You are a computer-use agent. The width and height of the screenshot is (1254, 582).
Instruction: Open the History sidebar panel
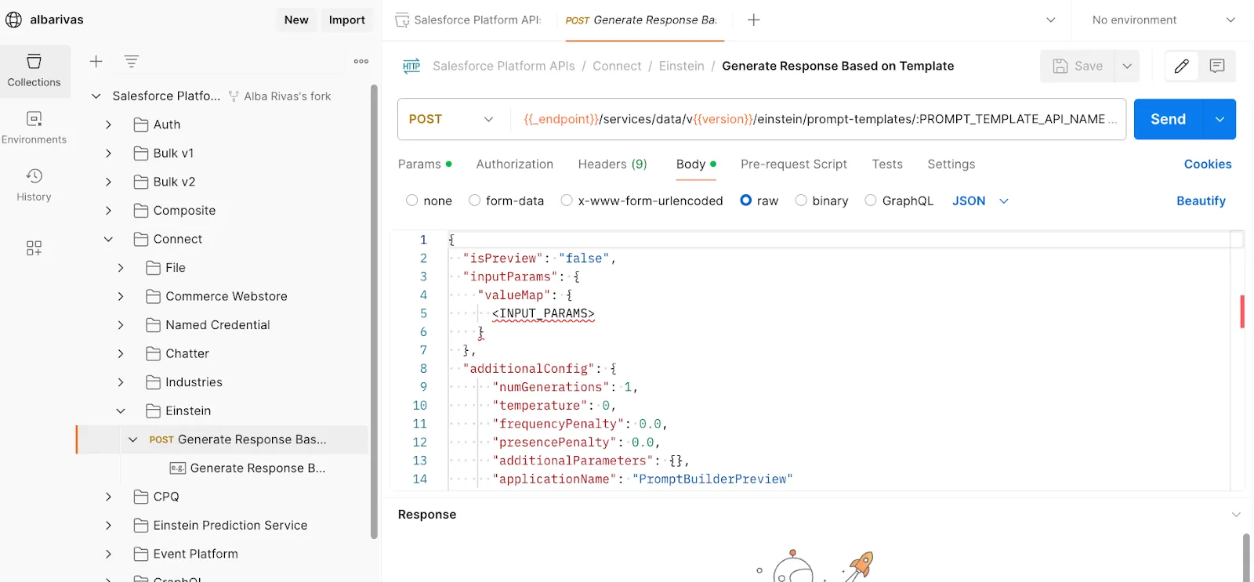coord(34,185)
